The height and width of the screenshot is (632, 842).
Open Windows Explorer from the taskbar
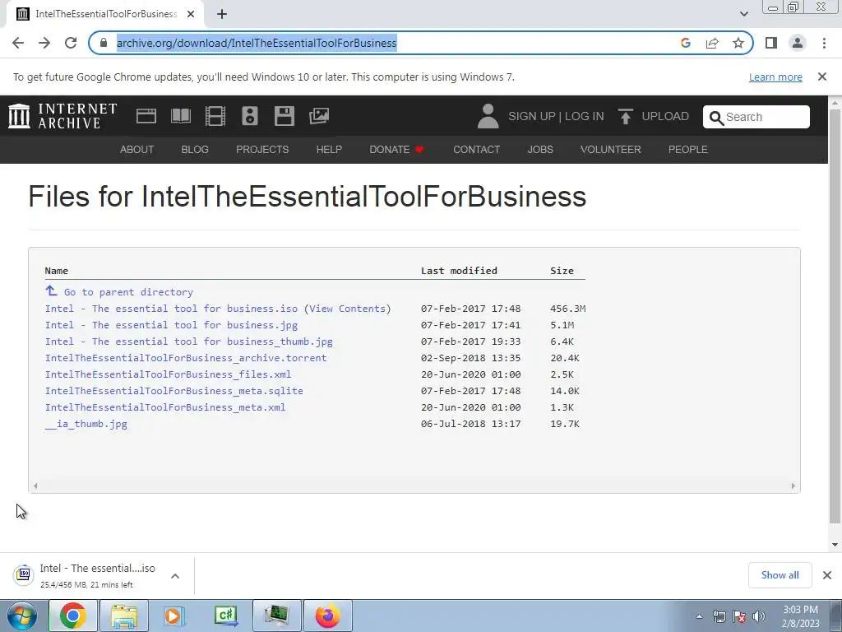pos(124,616)
